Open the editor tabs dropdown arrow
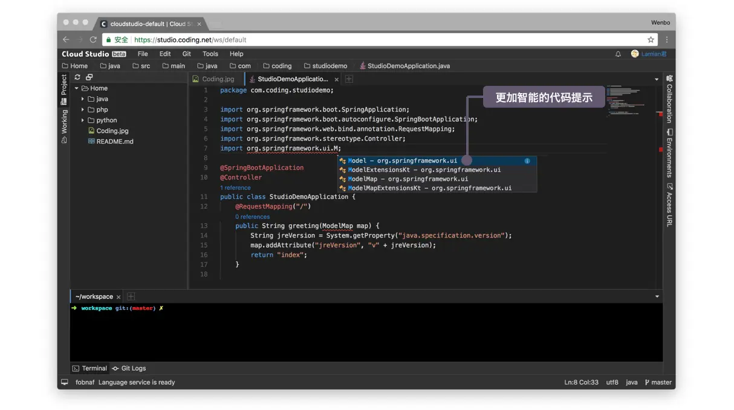 pyautogui.click(x=657, y=79)
